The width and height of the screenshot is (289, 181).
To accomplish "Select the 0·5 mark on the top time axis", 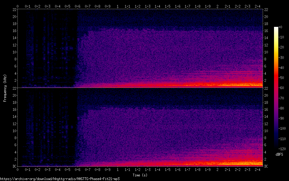I will click(x=68, y=6).
